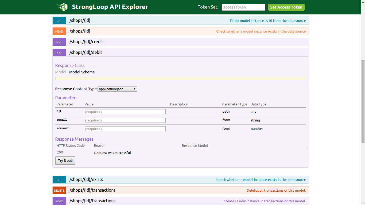Click the email parameter value field
Image resolution: width=365 pixels, height=205 pixels.
125,120
